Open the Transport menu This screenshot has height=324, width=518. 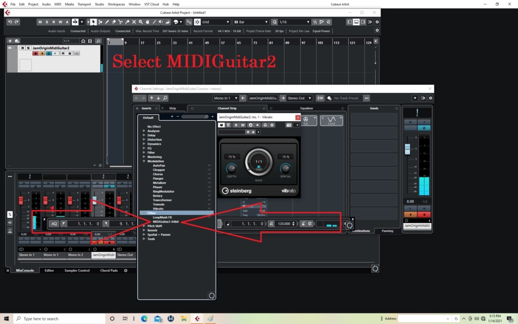click(x=84, y=5)
